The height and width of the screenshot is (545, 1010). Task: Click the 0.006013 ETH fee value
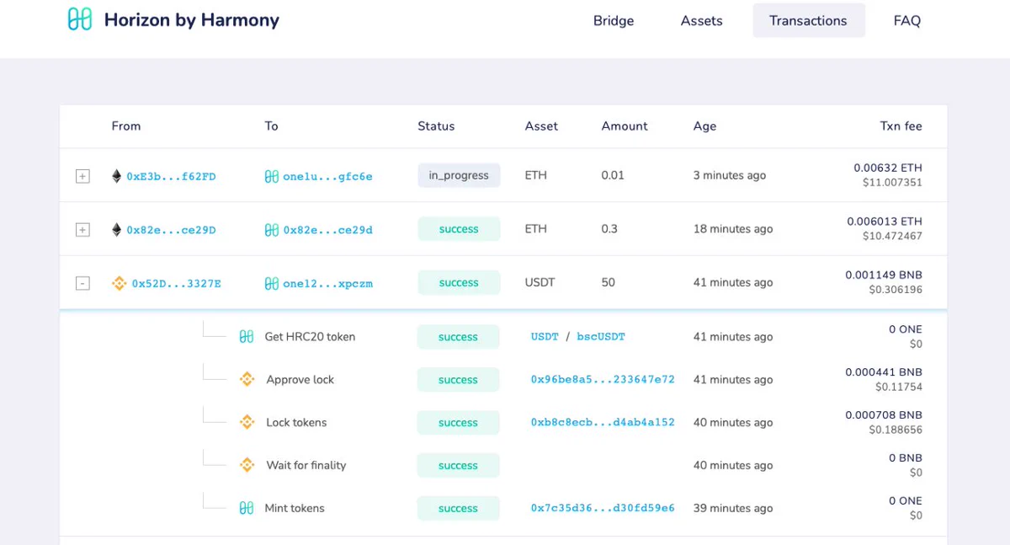tap(885, 222)
